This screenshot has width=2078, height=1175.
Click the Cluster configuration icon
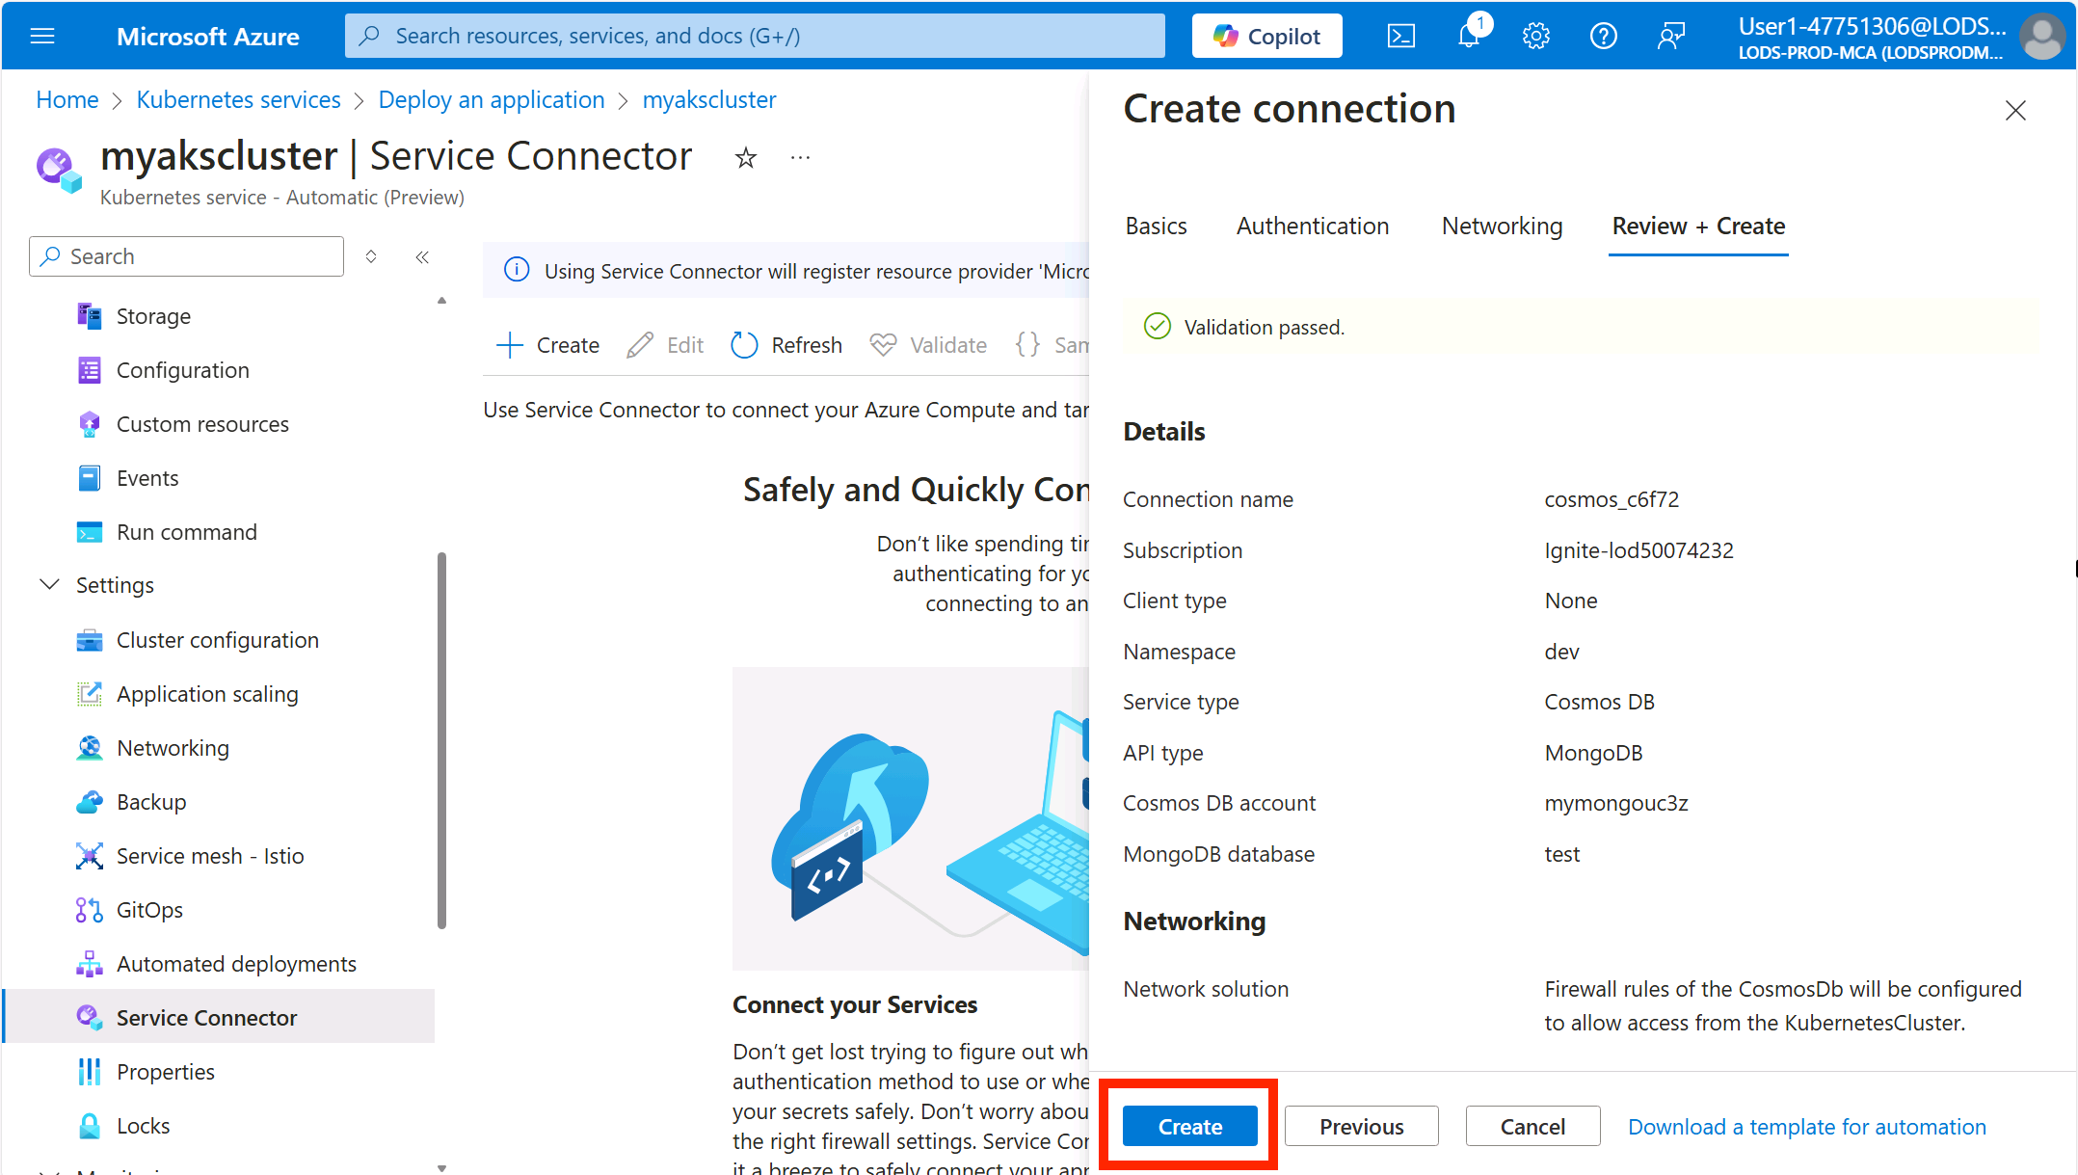tap(89, 640)
